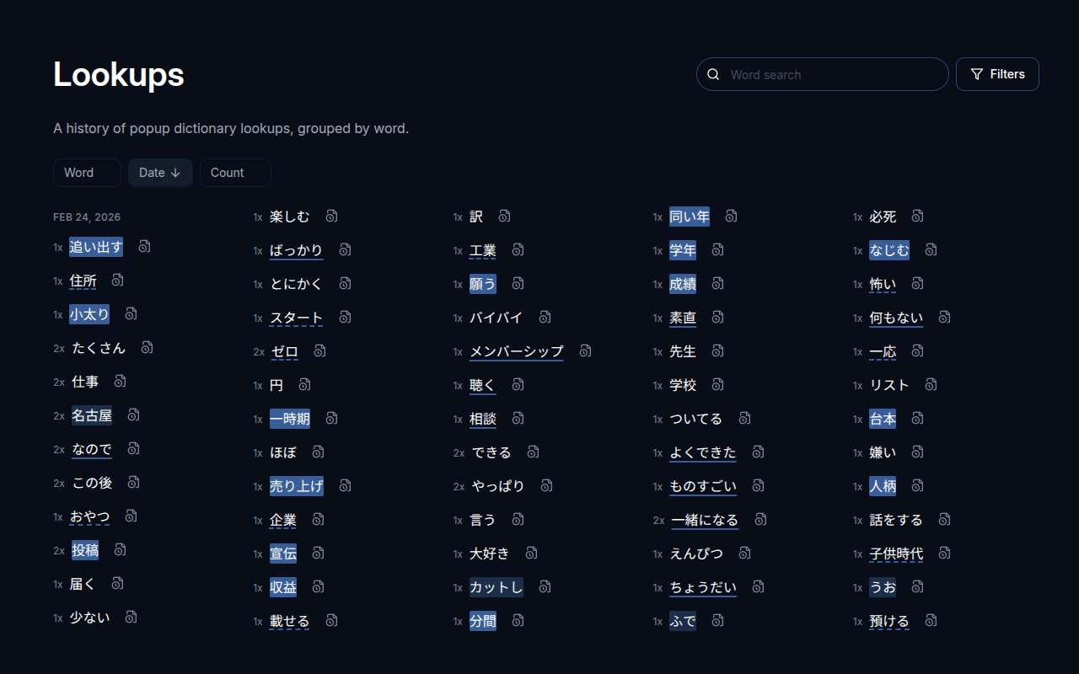The height and width of the screenshot is (674, 1079).
Task: Open the lookup detail icon beside 追い出す
Action: (144, 246)
